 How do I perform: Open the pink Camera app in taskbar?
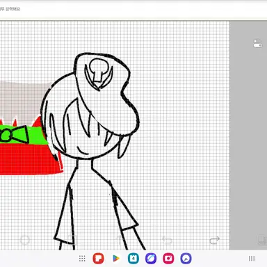168,259
